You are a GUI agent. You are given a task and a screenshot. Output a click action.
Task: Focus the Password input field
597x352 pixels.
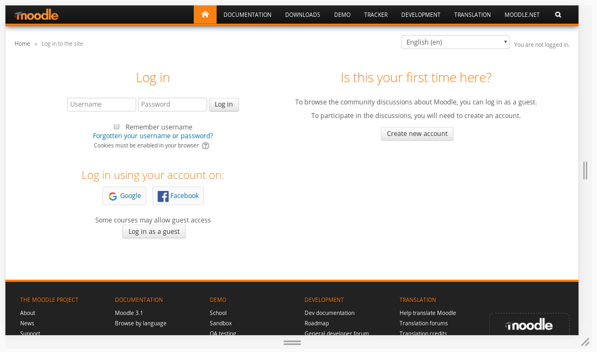(173, 104)
